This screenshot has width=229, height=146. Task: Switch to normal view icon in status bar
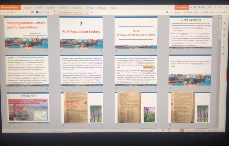pos(163,130)
